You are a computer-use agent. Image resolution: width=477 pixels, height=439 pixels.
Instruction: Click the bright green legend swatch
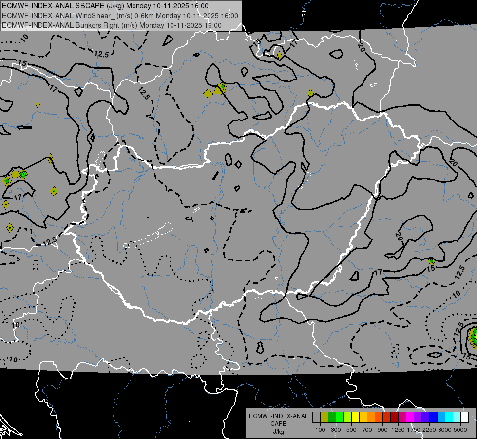[x=340, y=417]
